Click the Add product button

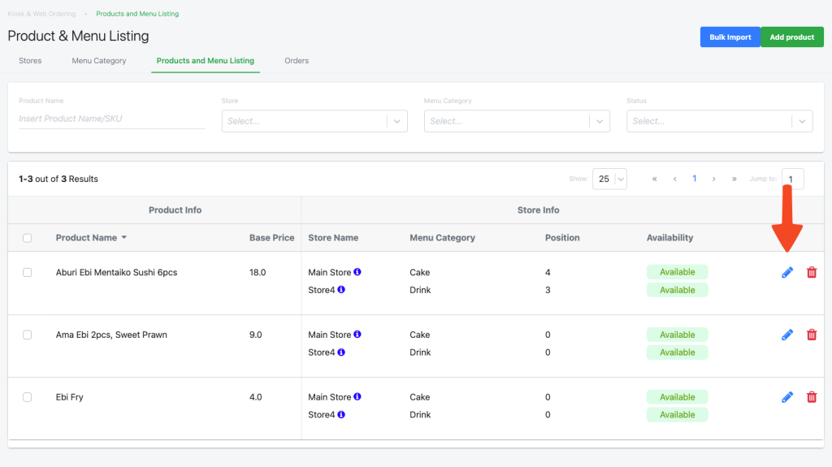click(792, 37)
